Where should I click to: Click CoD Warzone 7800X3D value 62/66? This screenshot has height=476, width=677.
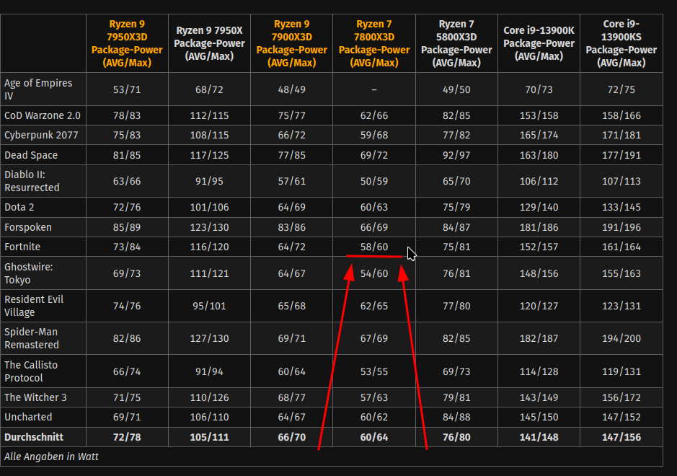[374, 116]
